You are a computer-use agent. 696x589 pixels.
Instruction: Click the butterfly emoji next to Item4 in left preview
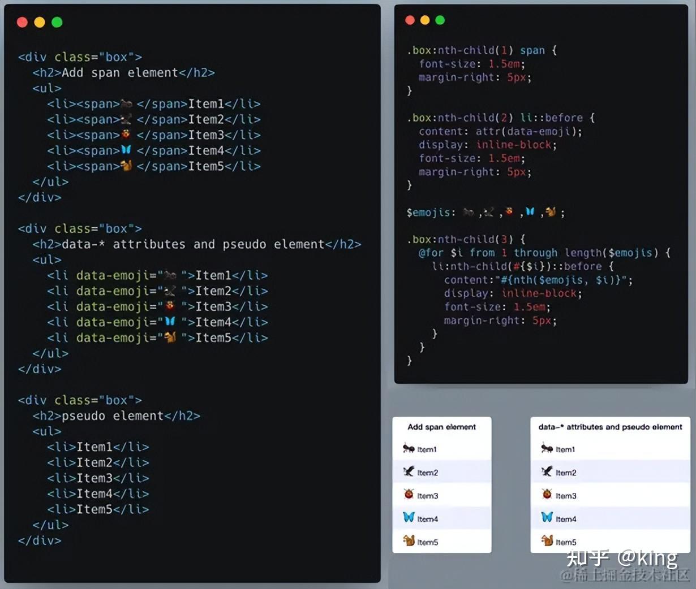(408, 517)
